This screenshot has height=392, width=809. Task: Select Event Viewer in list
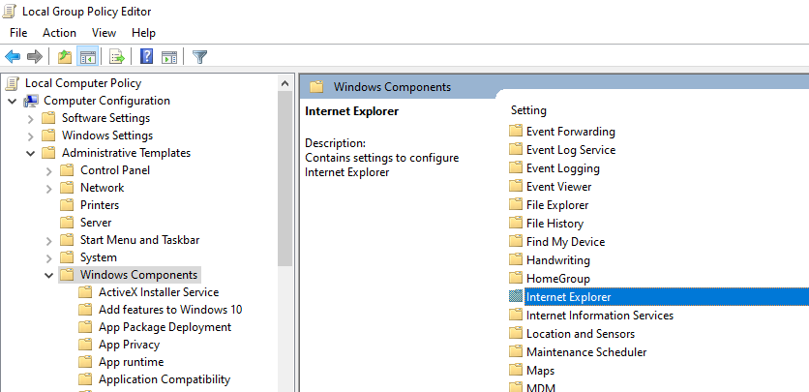pos(558,186)
